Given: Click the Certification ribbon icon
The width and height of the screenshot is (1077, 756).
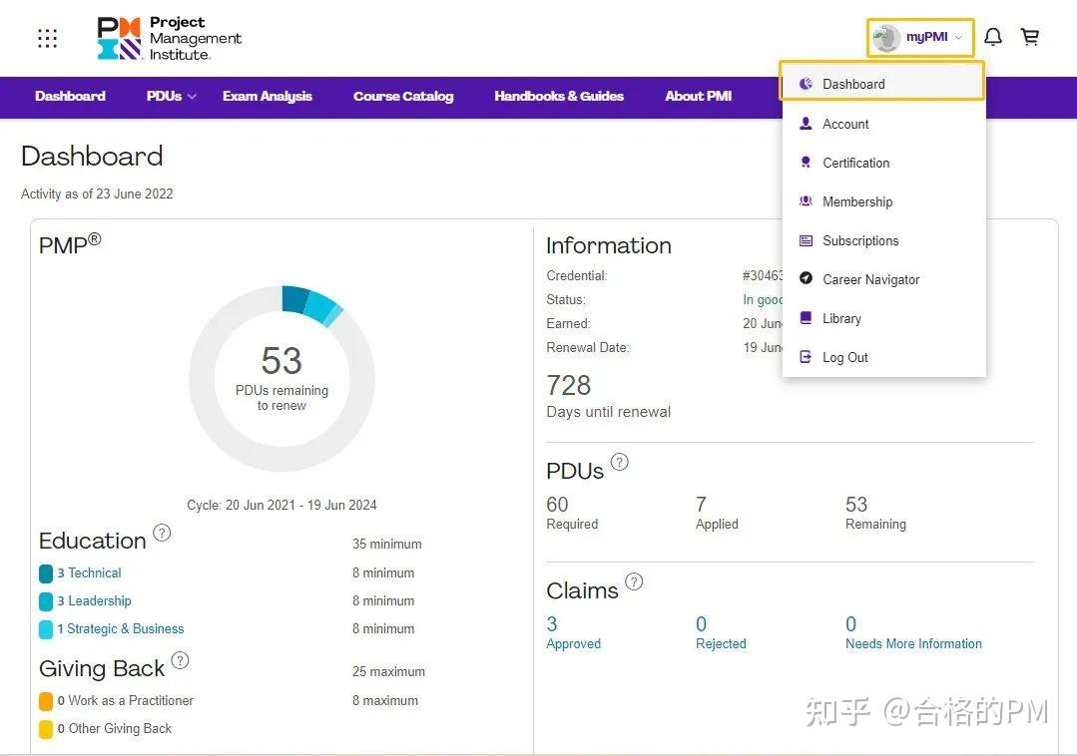Looking at the screenshot, I should click(x=806, y=163).
